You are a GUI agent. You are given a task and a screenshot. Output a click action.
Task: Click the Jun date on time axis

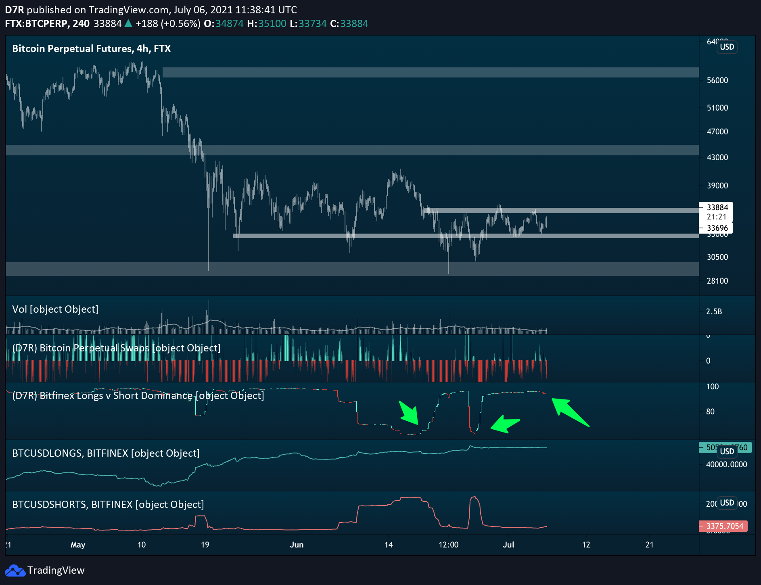tap(297, 545)
